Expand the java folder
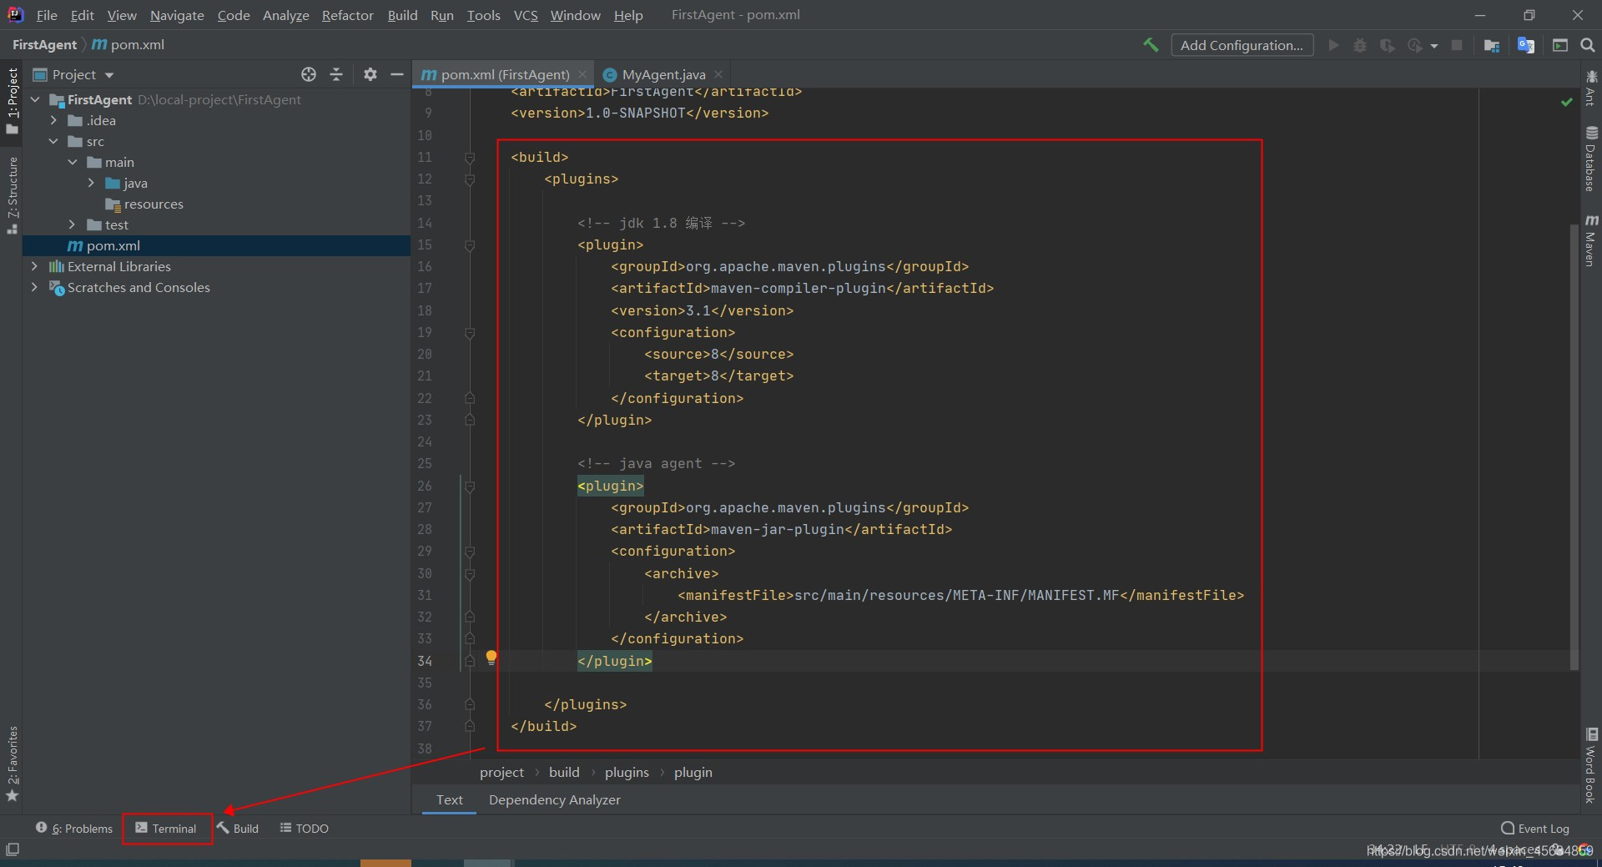This screenshot has width=1602, height=867. pyautogui.click(x=91, y=183)
